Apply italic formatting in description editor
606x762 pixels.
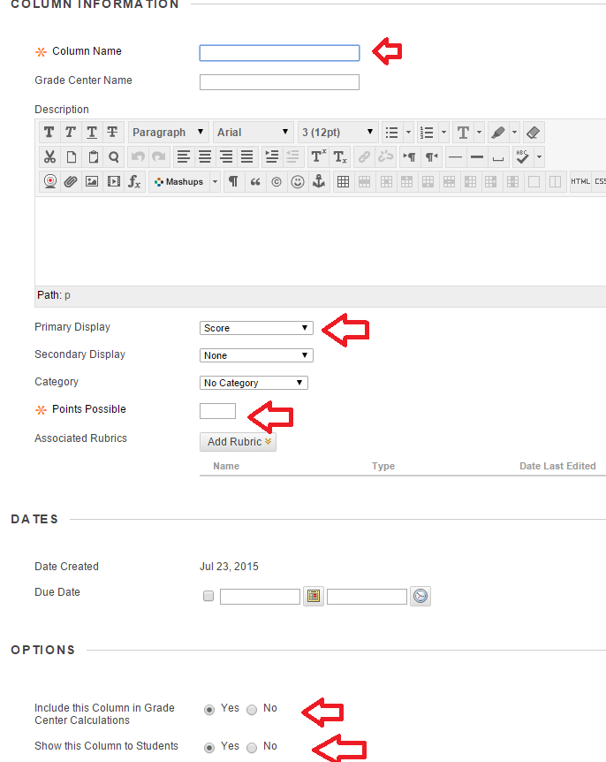click(x=71, y=133)
